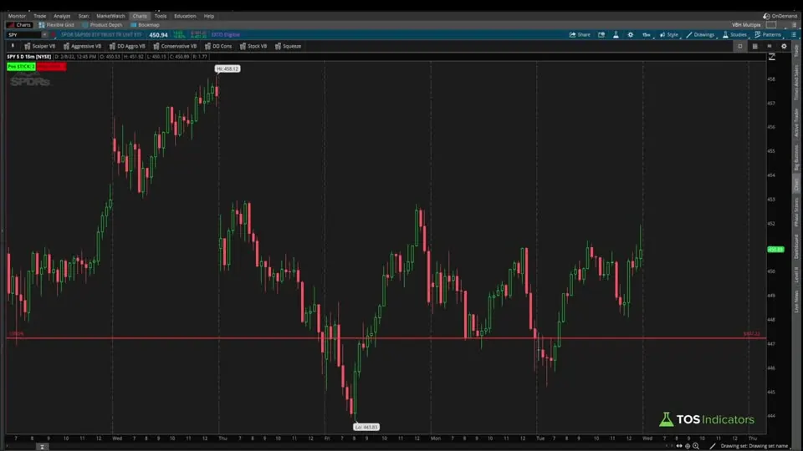Click the icon left of the studies-bar gear
The width and height of the screenshot is (803, 451).
770,46
